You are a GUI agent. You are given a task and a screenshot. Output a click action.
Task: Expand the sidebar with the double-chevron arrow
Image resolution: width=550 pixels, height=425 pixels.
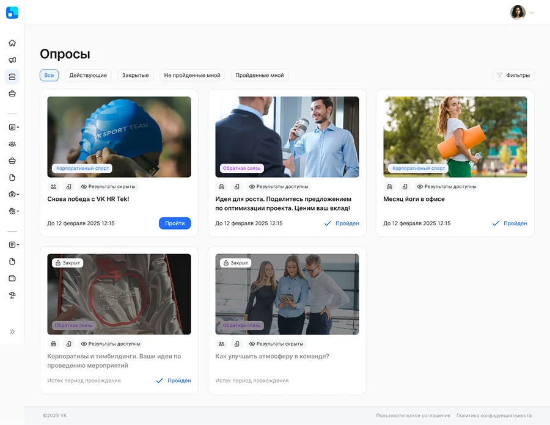pos(12,332)
